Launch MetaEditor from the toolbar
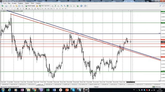Viewport: 165px width, 92px height. coord(37,6)
